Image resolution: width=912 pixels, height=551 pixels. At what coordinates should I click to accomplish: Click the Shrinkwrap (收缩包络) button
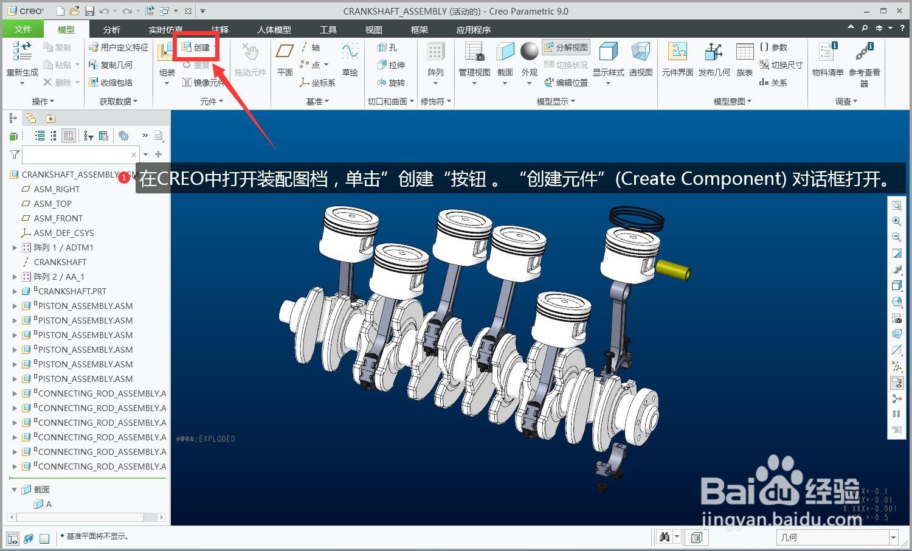111,83
